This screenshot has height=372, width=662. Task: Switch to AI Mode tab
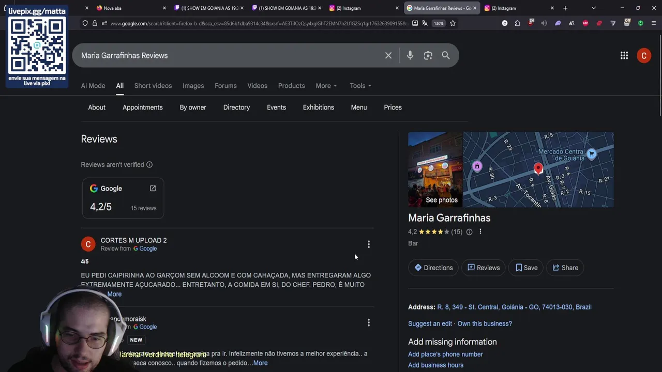[x=93, y=86]
